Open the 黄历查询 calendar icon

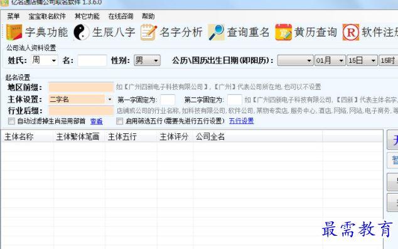pos(283,32)
